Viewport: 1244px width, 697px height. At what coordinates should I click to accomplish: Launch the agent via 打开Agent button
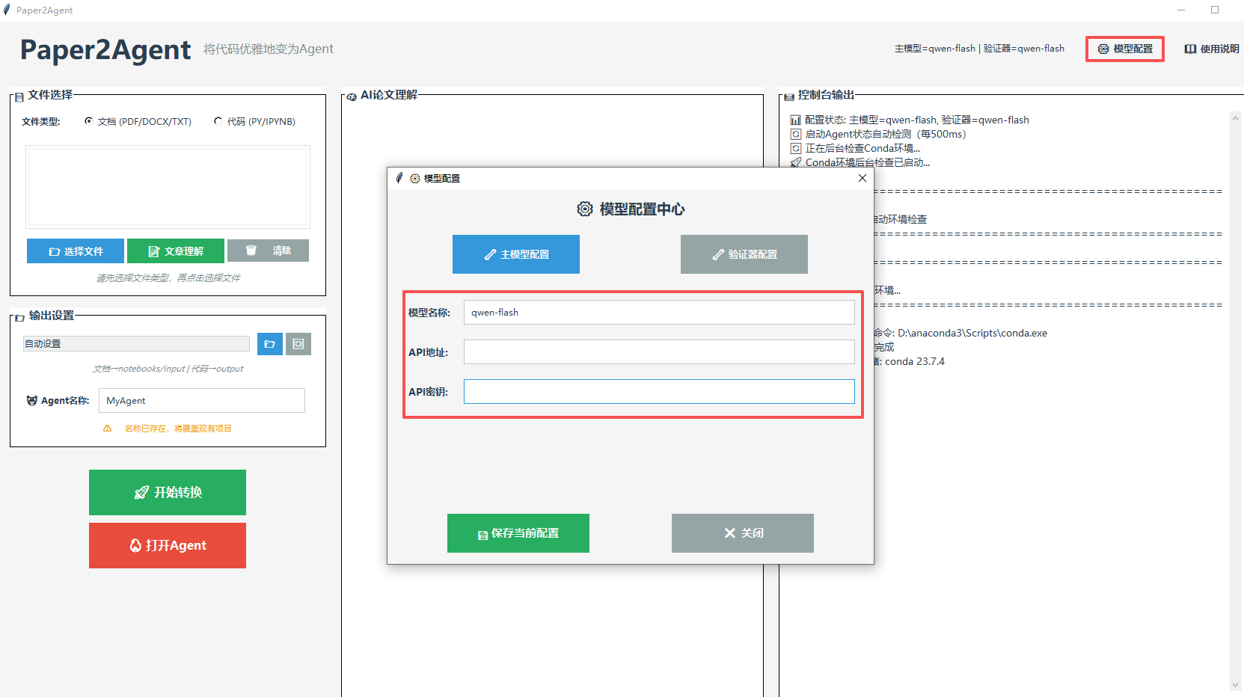[168, 545]
